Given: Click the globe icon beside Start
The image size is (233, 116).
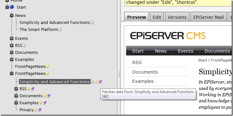Looking at the screenshot, I should tap(12, 7).
